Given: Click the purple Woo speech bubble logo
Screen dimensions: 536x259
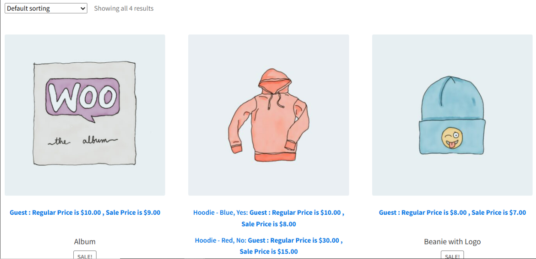Looking at the screenshot, I should 82,100.
